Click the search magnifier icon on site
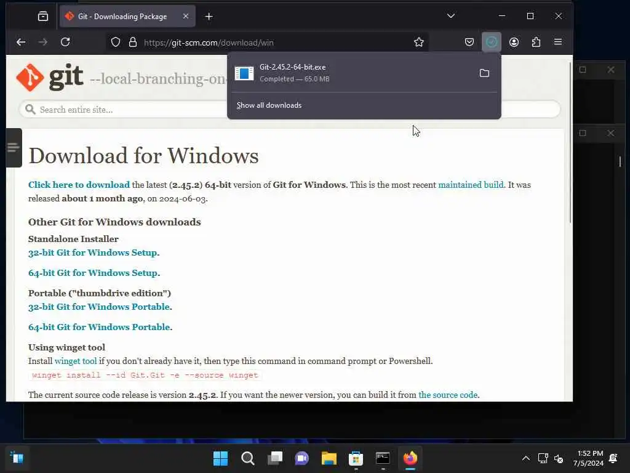 click(30, 110)
